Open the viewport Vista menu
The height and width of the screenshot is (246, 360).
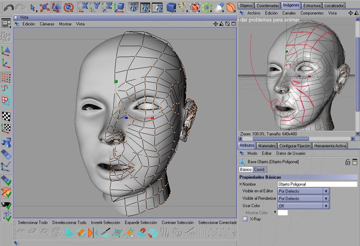(80, 24)
